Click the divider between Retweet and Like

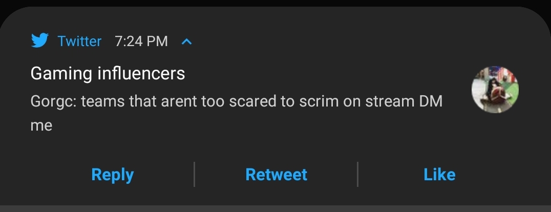[x=357, y=175]
